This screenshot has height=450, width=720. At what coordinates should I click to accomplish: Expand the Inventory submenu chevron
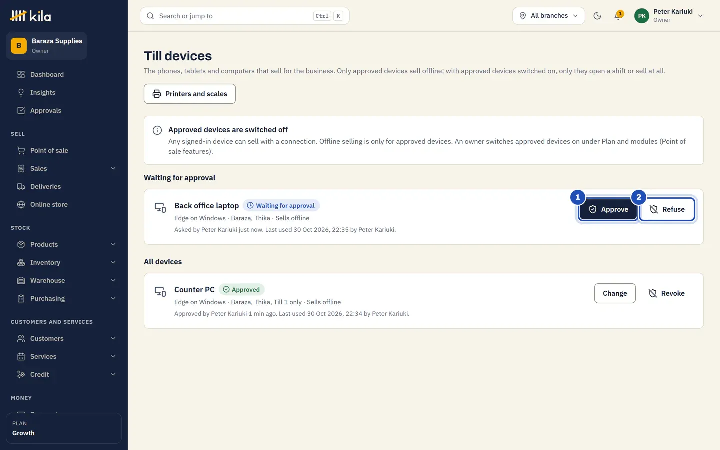pos(113,263)
